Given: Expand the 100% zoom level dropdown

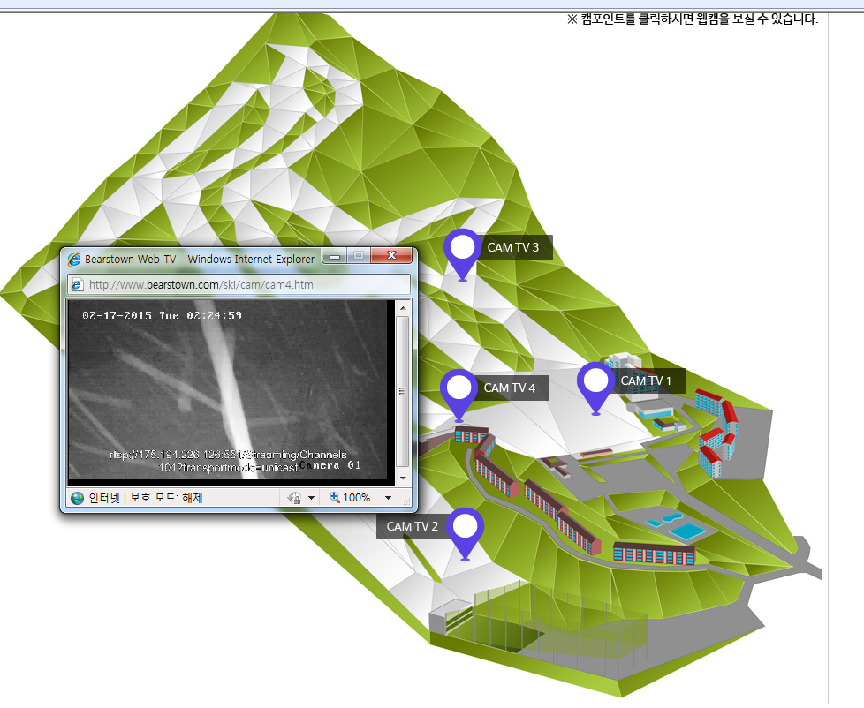Looking at the screenshot, I should coord(388,498).
